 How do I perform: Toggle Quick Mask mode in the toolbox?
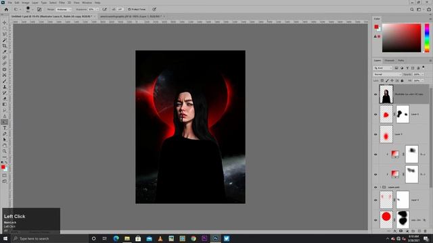click(5, 175)
